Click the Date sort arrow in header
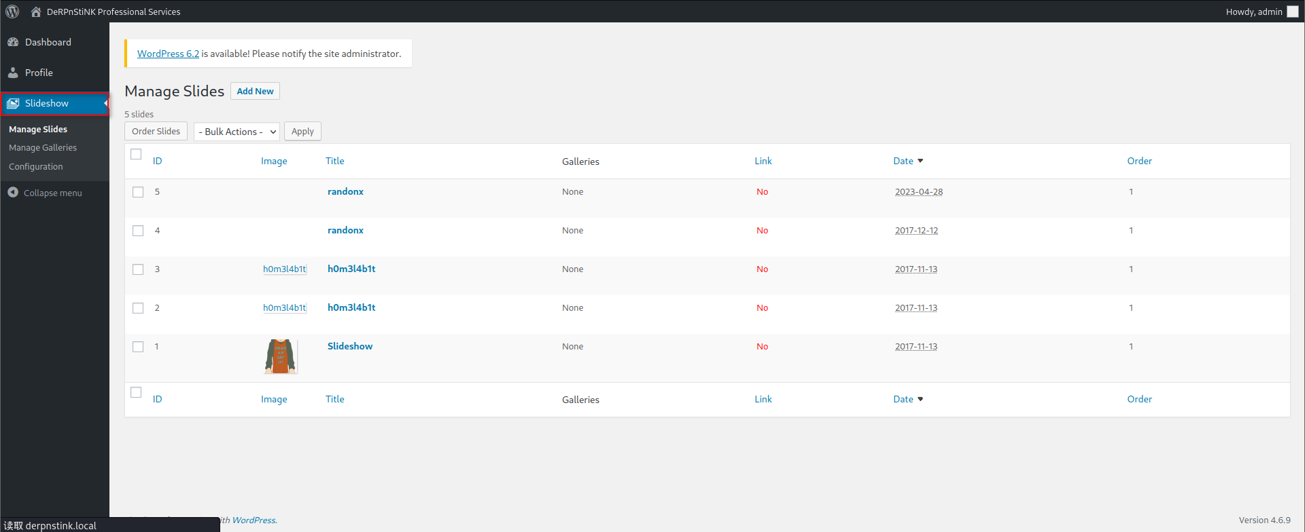The width and height of the screenshot is (1305, 532). [920, 161]
